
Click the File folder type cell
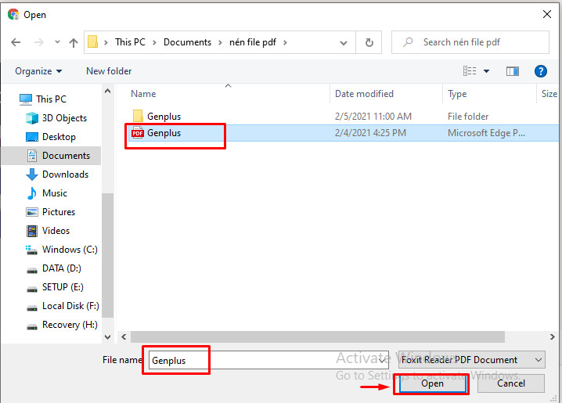click(468, 117)
